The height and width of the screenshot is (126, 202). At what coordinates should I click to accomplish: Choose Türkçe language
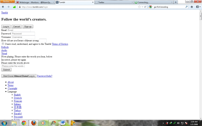tap(17, 110)
